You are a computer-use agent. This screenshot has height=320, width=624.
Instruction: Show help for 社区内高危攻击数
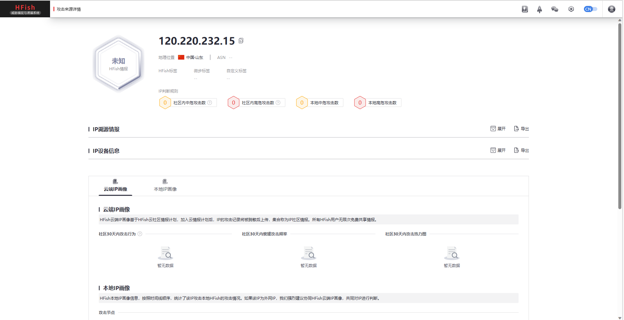278,103
